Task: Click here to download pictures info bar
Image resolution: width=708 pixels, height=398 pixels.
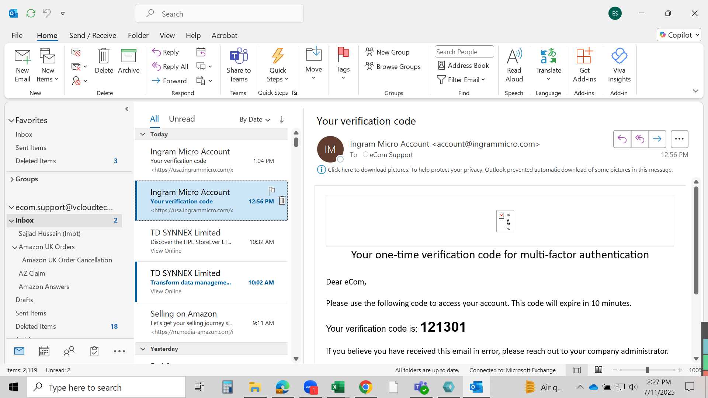Action: tap(500, 170)
